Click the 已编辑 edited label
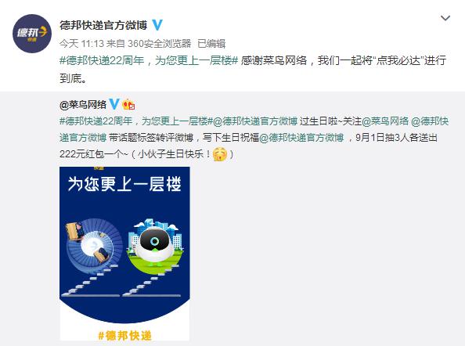Screen dimensions: 465x346 pos(211,44)
